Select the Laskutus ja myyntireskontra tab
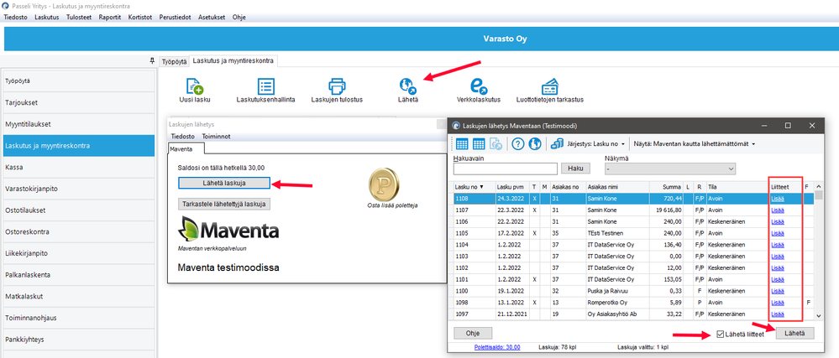Screen dimensions: 839x358 click(x=233, y=61)
